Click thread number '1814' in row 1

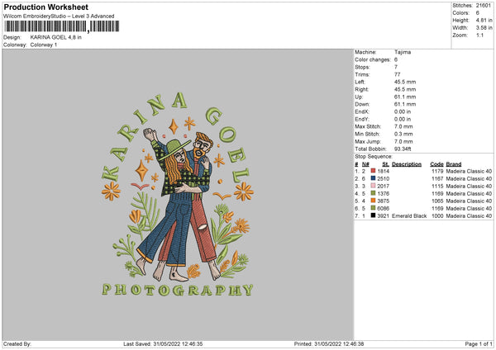[x=383, y=171]
